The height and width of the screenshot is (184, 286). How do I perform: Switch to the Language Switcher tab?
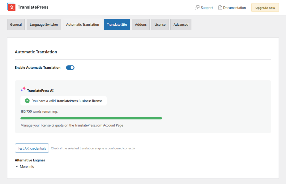[44, 25]
